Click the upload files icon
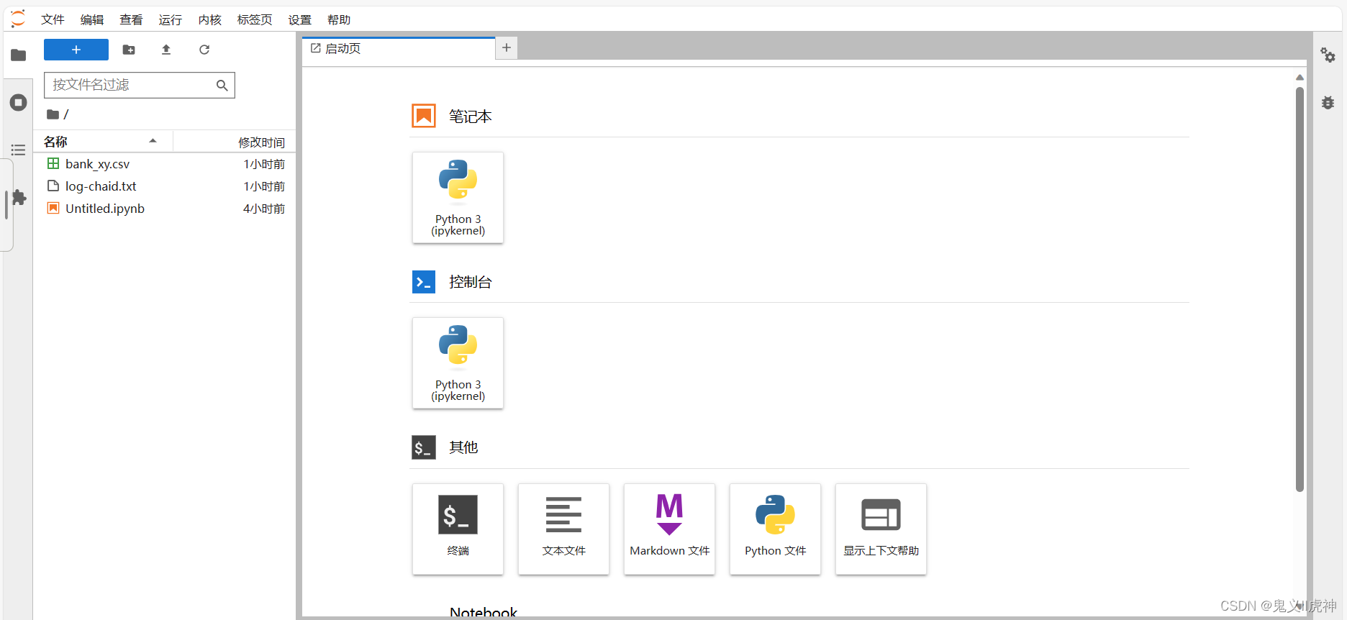The height and width of the screenshot is (620, 1347). click(166, 50)
